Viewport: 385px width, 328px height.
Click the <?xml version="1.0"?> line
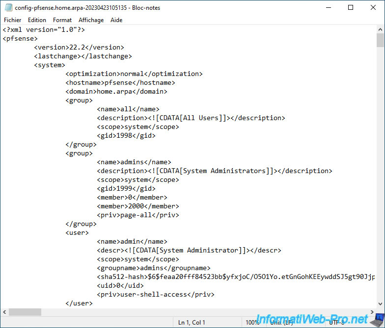44,29
